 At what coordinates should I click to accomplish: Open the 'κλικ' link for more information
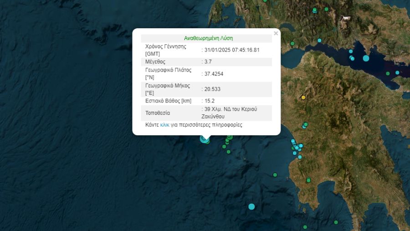pyautogui.click(x=165, y=125)
